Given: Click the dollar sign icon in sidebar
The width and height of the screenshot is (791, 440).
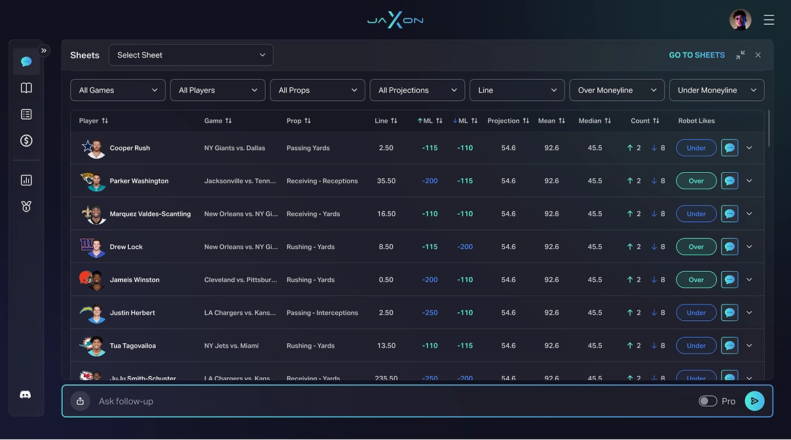Looking at the screenshot, I should pos(26,141).
